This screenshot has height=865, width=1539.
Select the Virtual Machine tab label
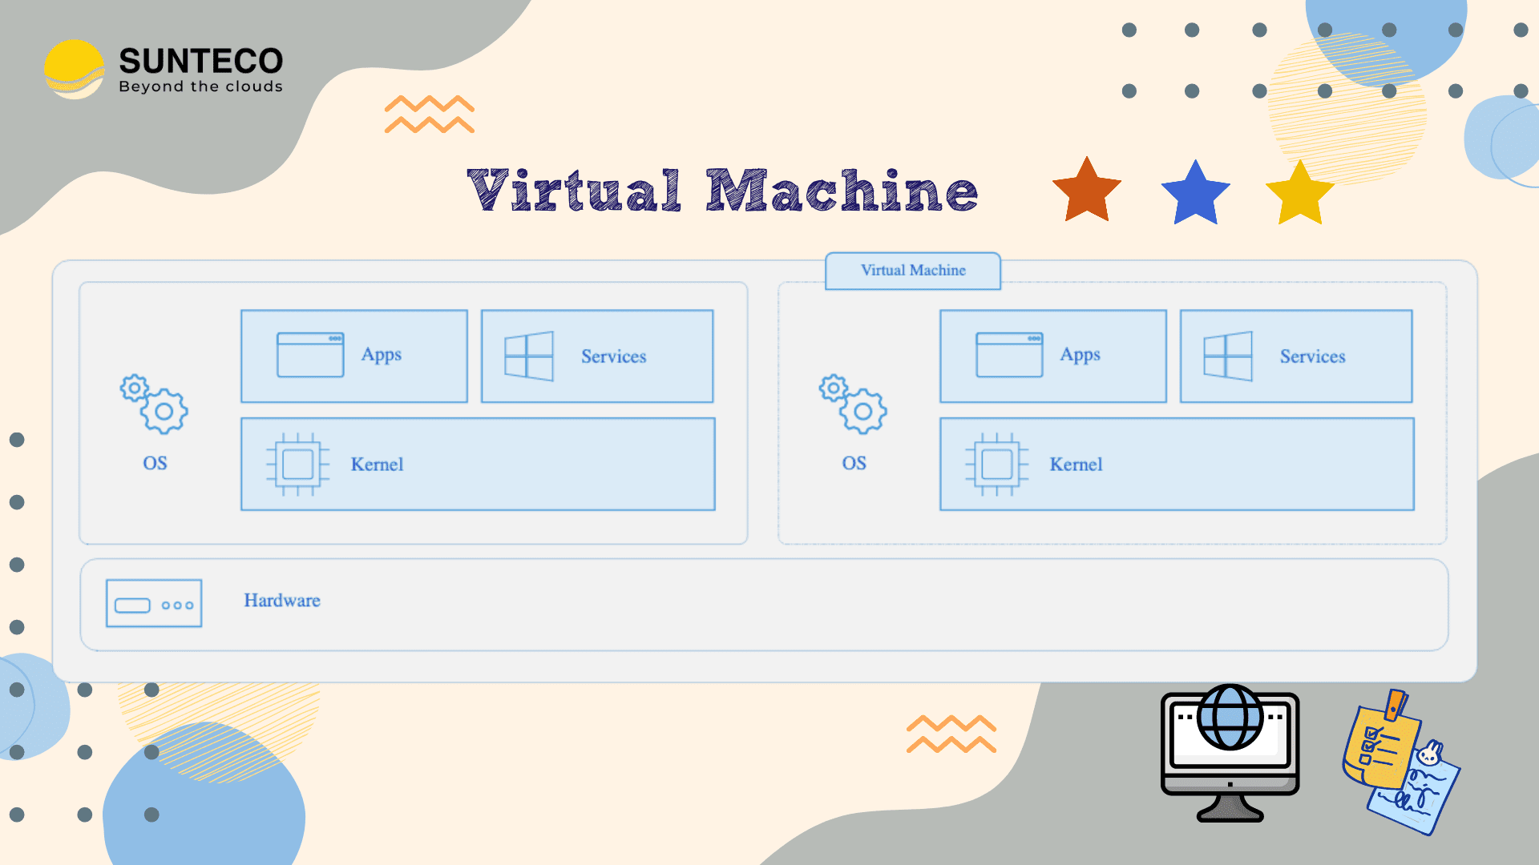(x=913, y=271)
